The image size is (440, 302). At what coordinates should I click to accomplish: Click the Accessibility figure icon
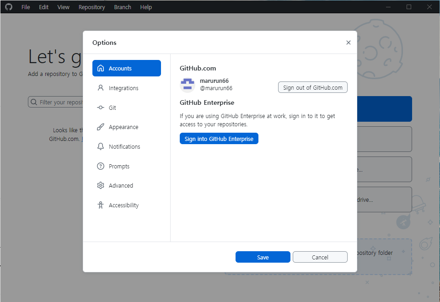(101, 205)
